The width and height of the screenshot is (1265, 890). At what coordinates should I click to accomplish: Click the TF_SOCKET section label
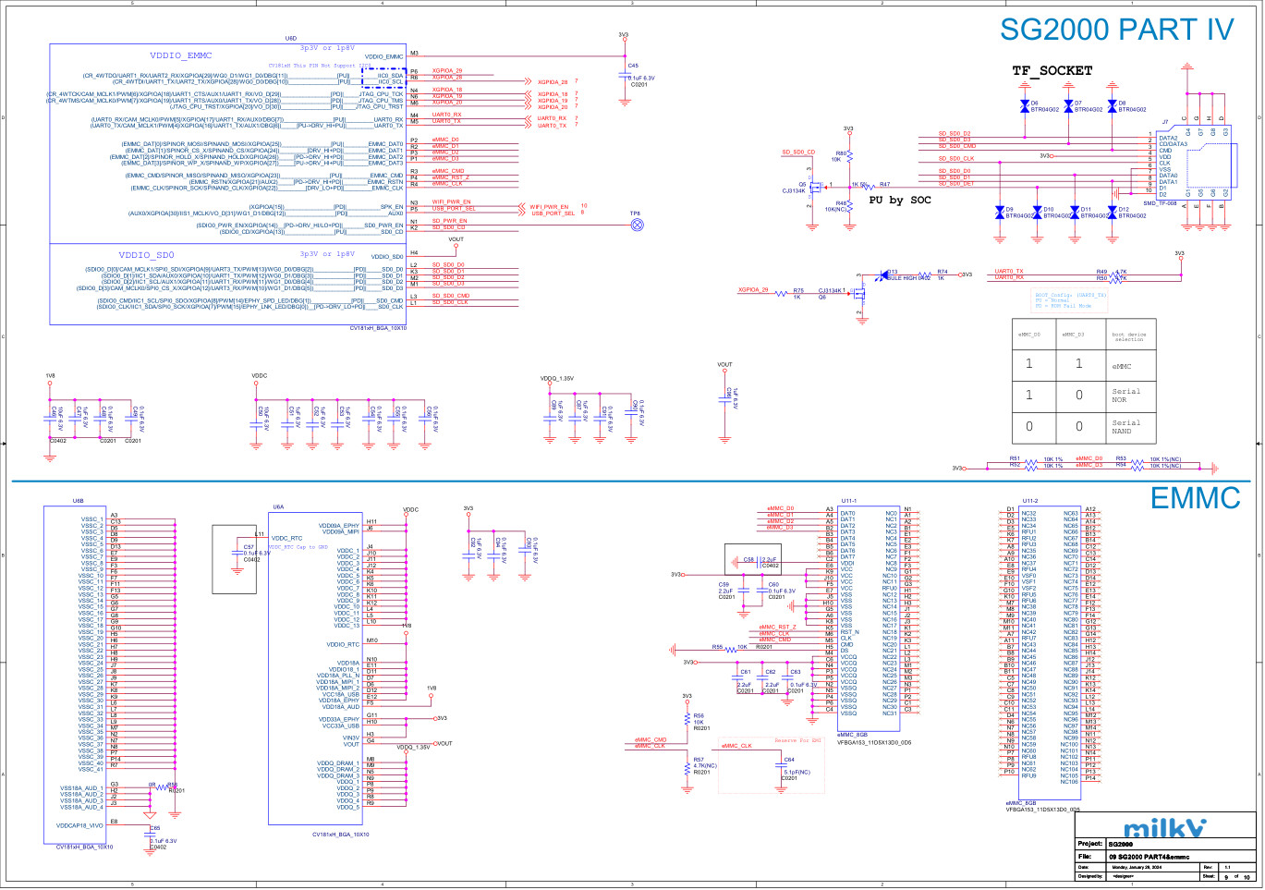click(1052, 70)
